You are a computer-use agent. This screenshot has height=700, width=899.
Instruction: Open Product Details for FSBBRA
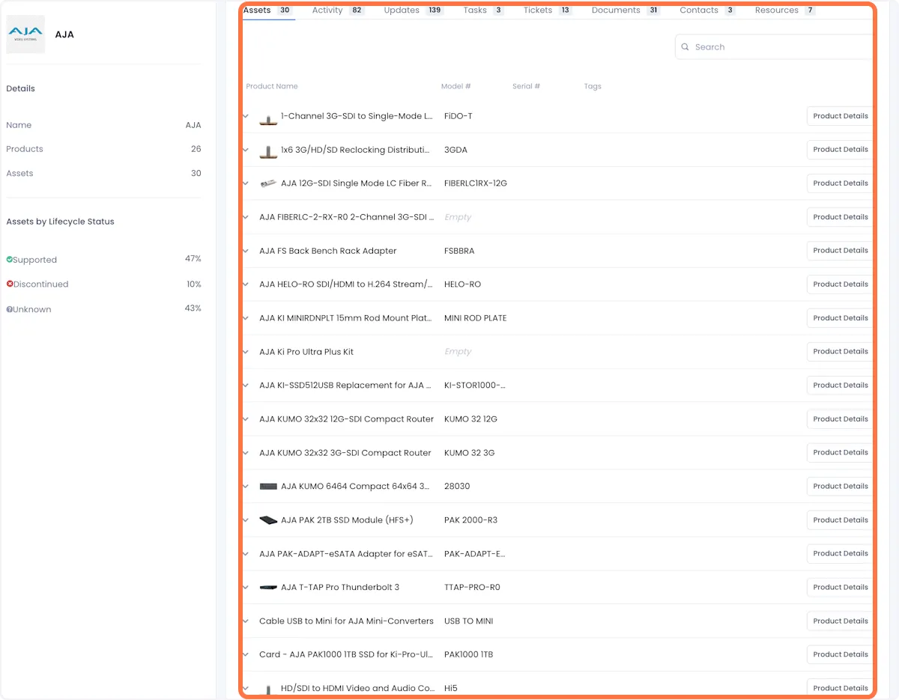[841, 251]
